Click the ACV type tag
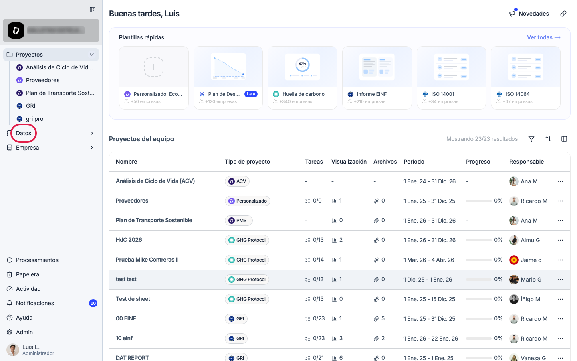The width and height of the screenshot is (577, 361). [x=237, y=181]
